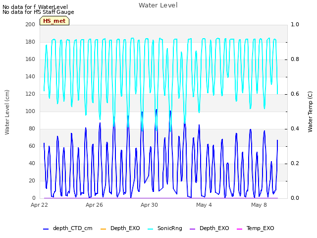Screen dimensions: 317x238
Task: Click the HS_met station label box
Action: [x=54, y=21]
